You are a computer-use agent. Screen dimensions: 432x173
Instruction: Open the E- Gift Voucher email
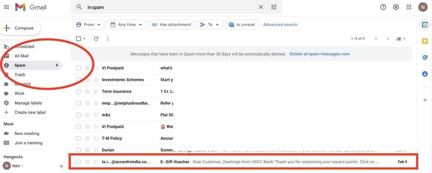[x=243, y=162]
